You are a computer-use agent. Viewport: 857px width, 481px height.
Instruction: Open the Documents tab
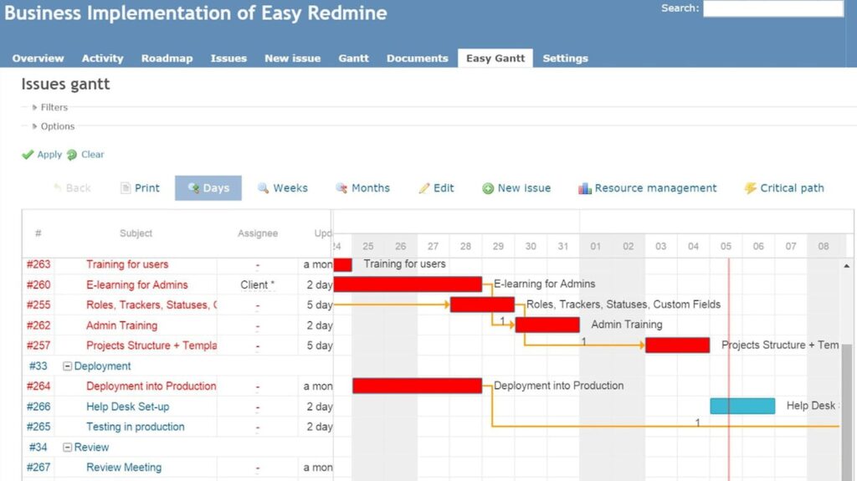click(417, 59)
